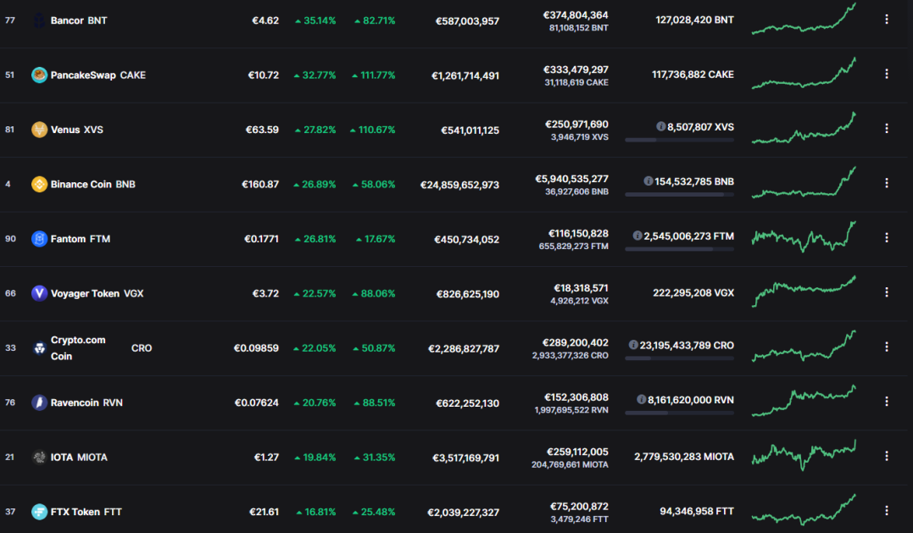
Task: Open the Venus XVS coin page
Action: click(77, 130)
